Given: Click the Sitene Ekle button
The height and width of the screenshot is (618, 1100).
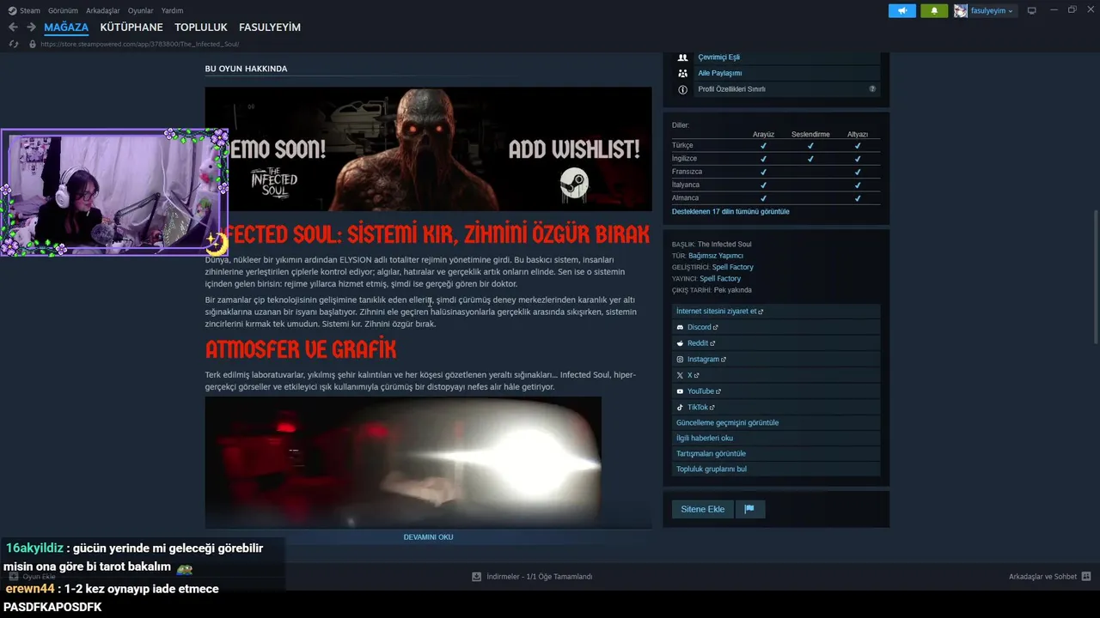Looking at the screenshot, I should pyautogui.click(x=702, y=509).
